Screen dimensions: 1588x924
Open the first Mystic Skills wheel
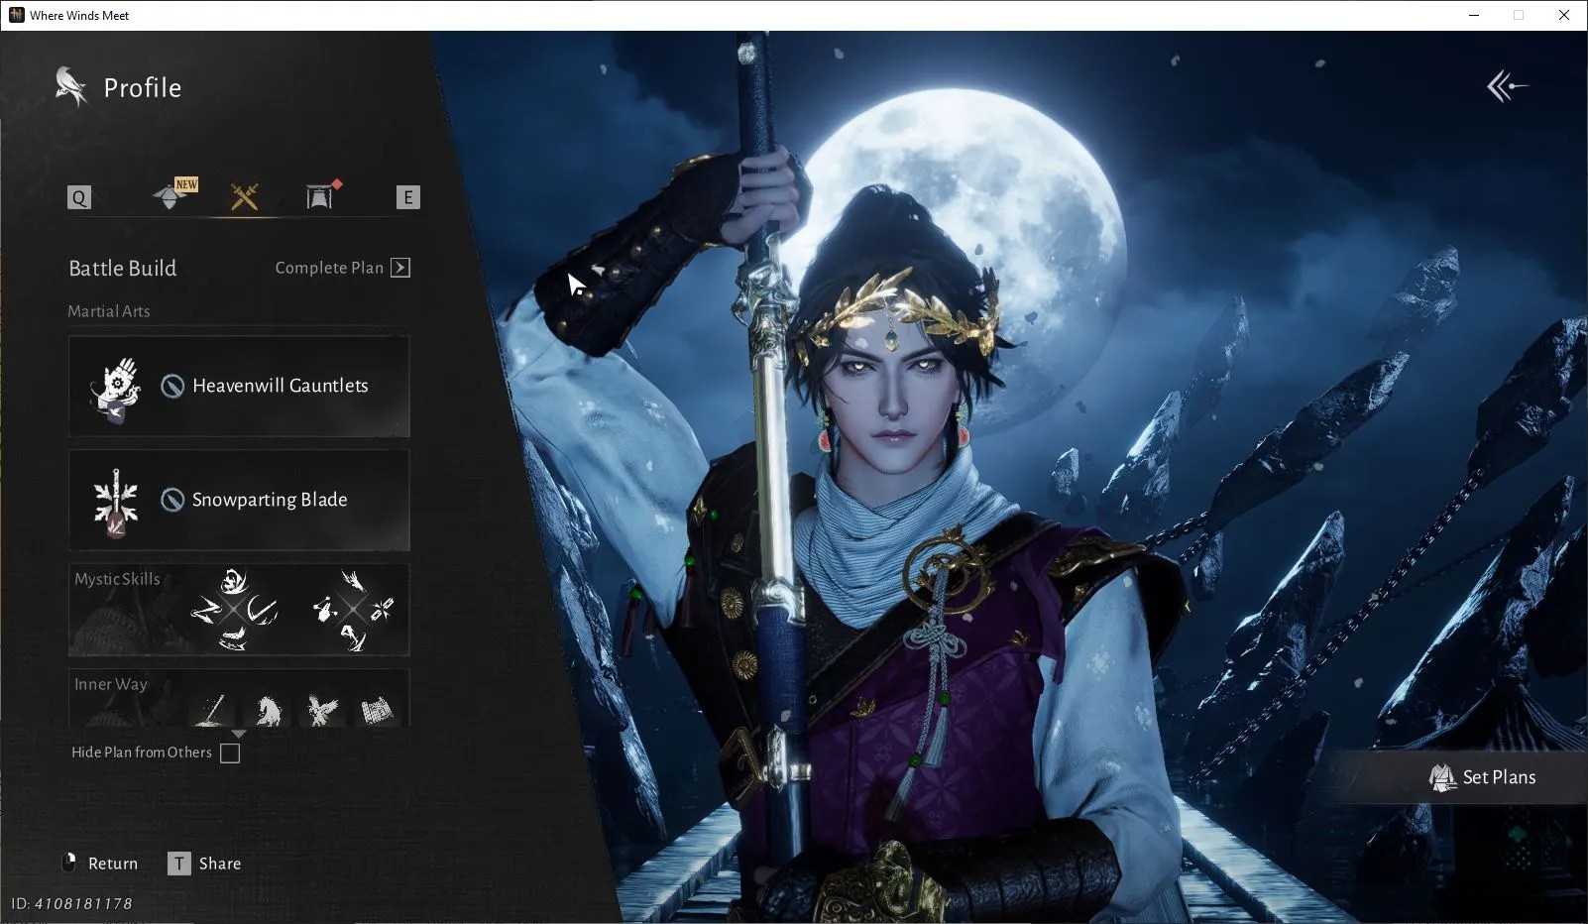(x=234, y=610)
